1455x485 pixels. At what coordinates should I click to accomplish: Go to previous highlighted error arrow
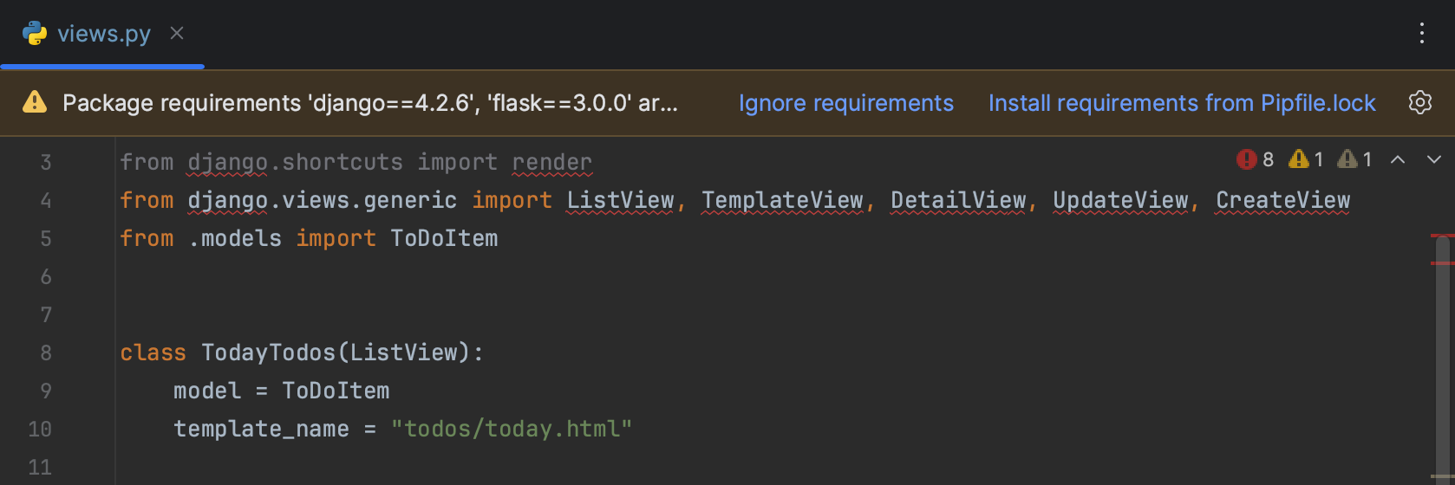[x=1398, y=159]
